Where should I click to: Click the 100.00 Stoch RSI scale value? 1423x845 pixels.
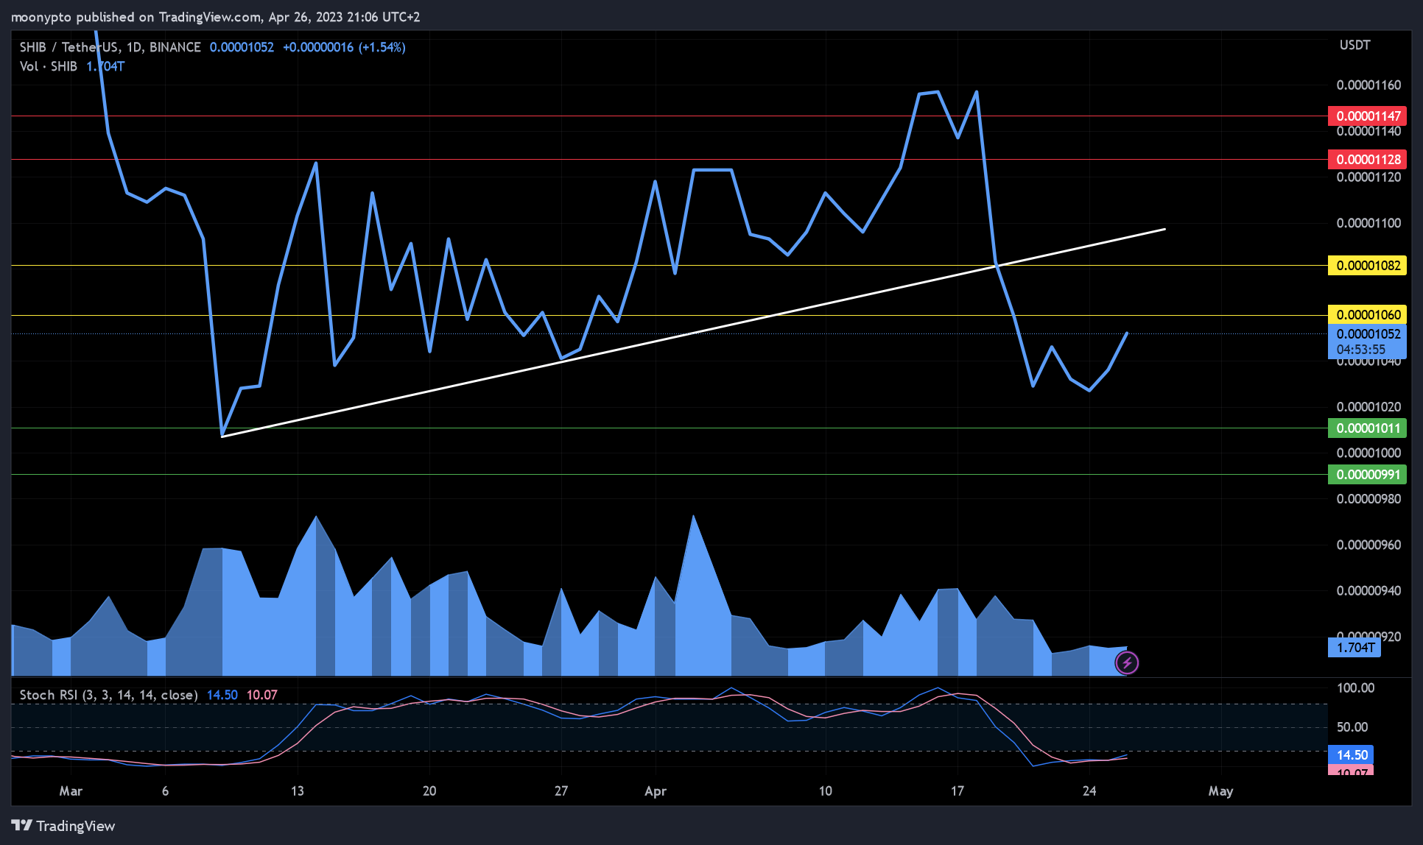click(x=1355, y=688)
